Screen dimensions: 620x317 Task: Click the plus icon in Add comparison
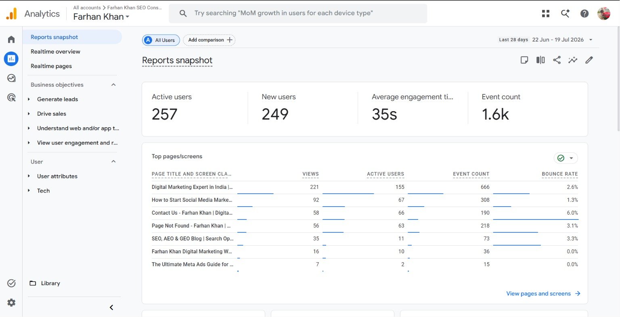click(x=230, y=40)
